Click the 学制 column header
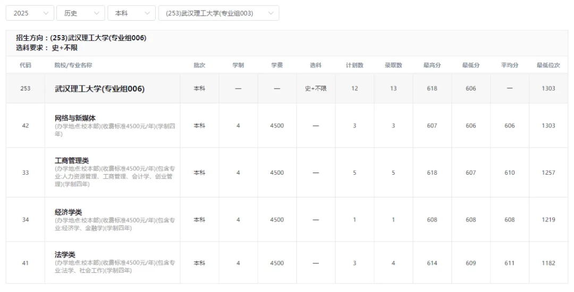The width and height of the screenshot is (574, 292). (238, 65)
